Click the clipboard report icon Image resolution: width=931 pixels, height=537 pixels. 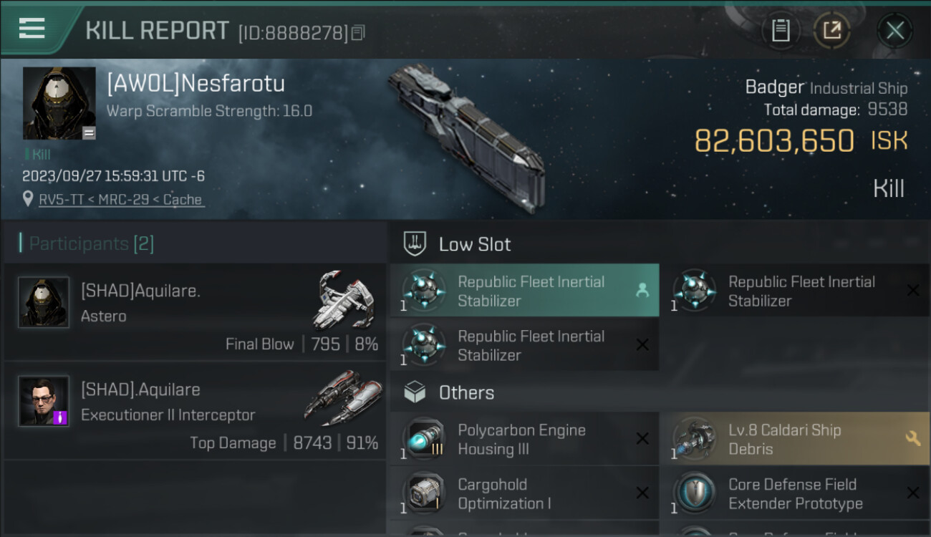click(x=781, y=30)
